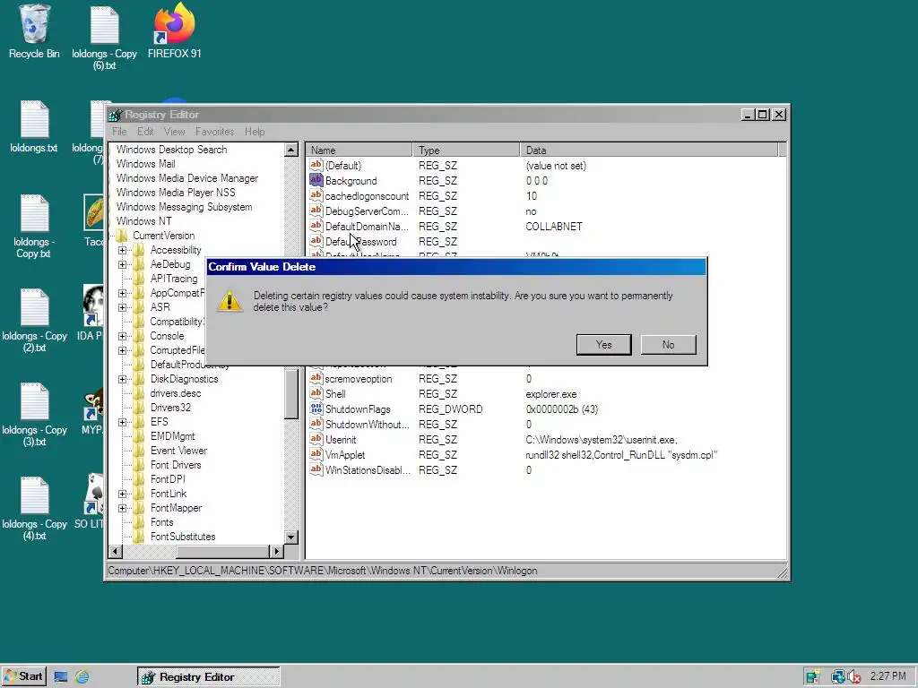The image size is (918, 688).
Task: Expand the Accessibility registry key
Action: [122, 251]
